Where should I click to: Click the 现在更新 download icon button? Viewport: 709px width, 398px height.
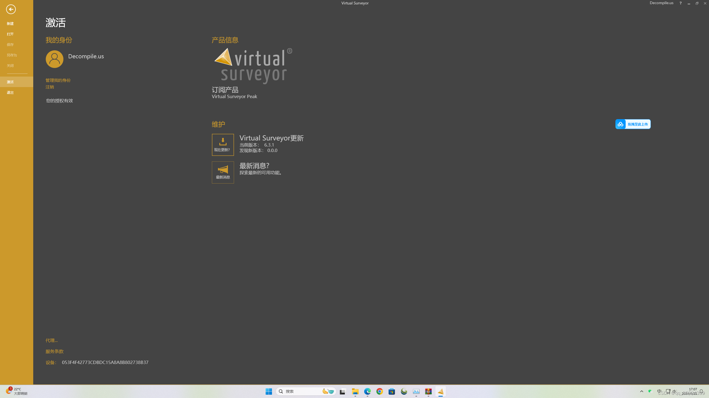click(223, 145)
